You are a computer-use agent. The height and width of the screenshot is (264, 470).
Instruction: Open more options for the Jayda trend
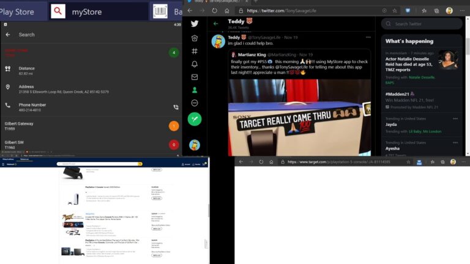pos(455,119)
